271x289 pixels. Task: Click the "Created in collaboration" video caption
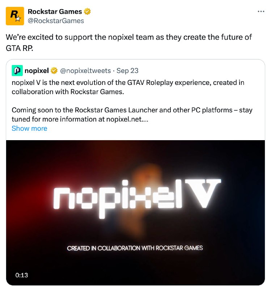135,248
